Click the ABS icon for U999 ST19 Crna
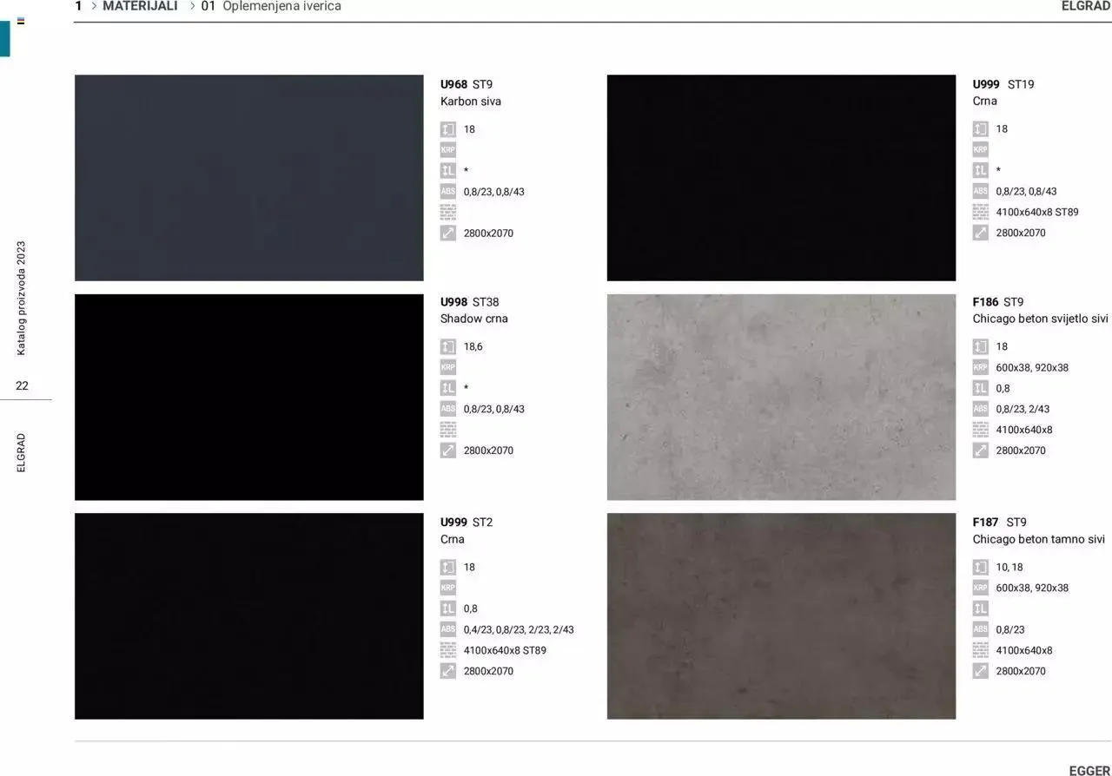This screenshot has width=1112, height=776. click(x=980, y=191)
